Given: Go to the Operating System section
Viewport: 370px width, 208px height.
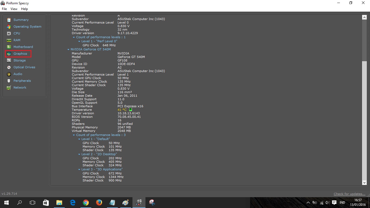Looking at the screenshot, I should pos(27,27).
